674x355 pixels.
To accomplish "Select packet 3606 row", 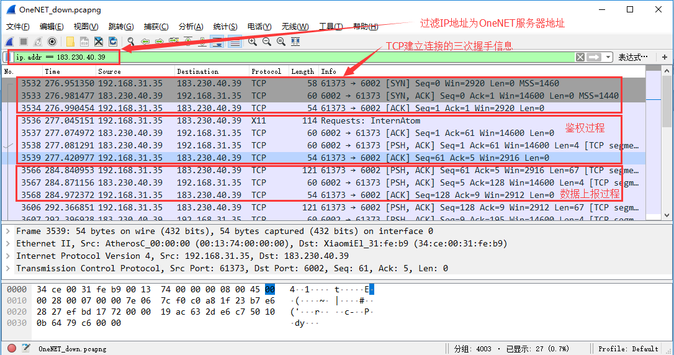I will [x=323, y=207].
